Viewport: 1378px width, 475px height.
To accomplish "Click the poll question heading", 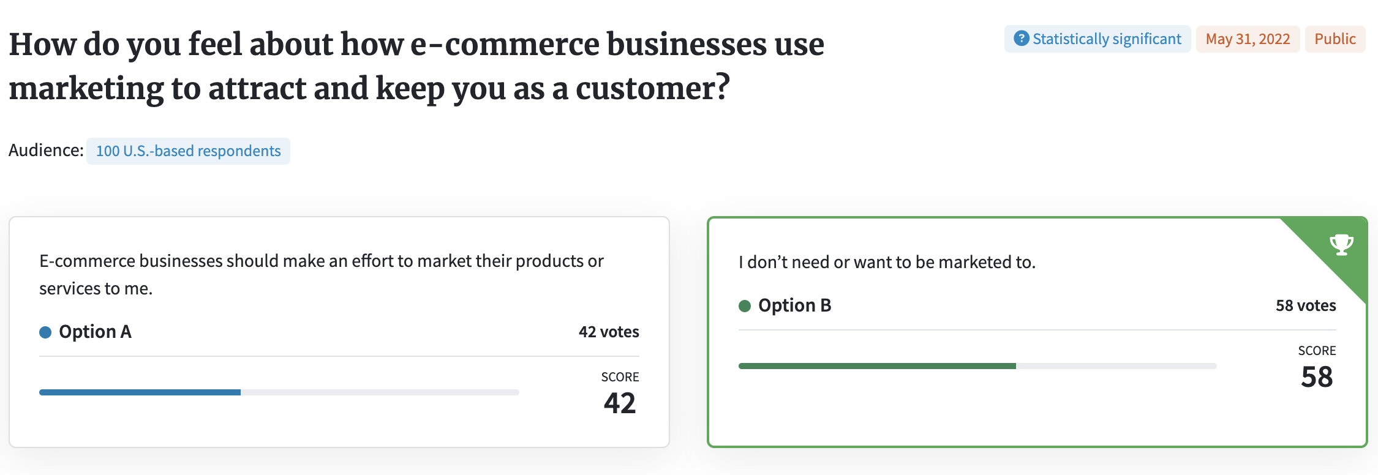I will [416, 66].
